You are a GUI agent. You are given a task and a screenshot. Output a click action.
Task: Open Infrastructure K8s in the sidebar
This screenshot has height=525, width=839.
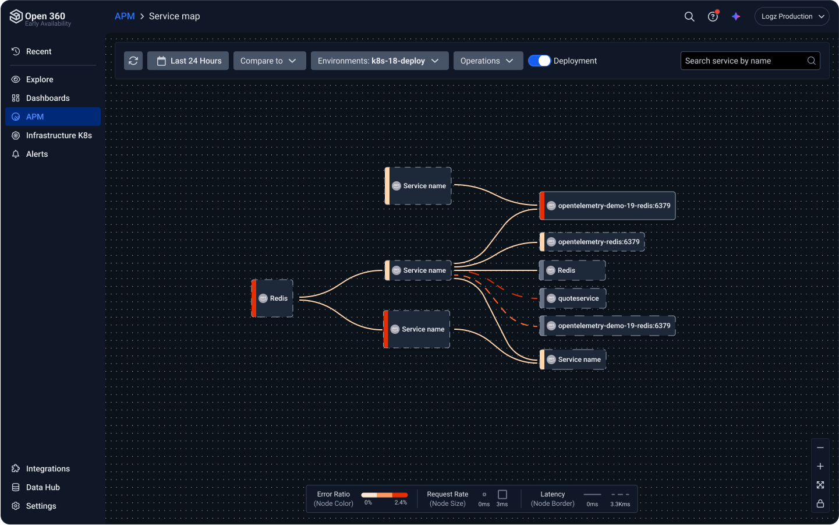(x=53, y=135)
